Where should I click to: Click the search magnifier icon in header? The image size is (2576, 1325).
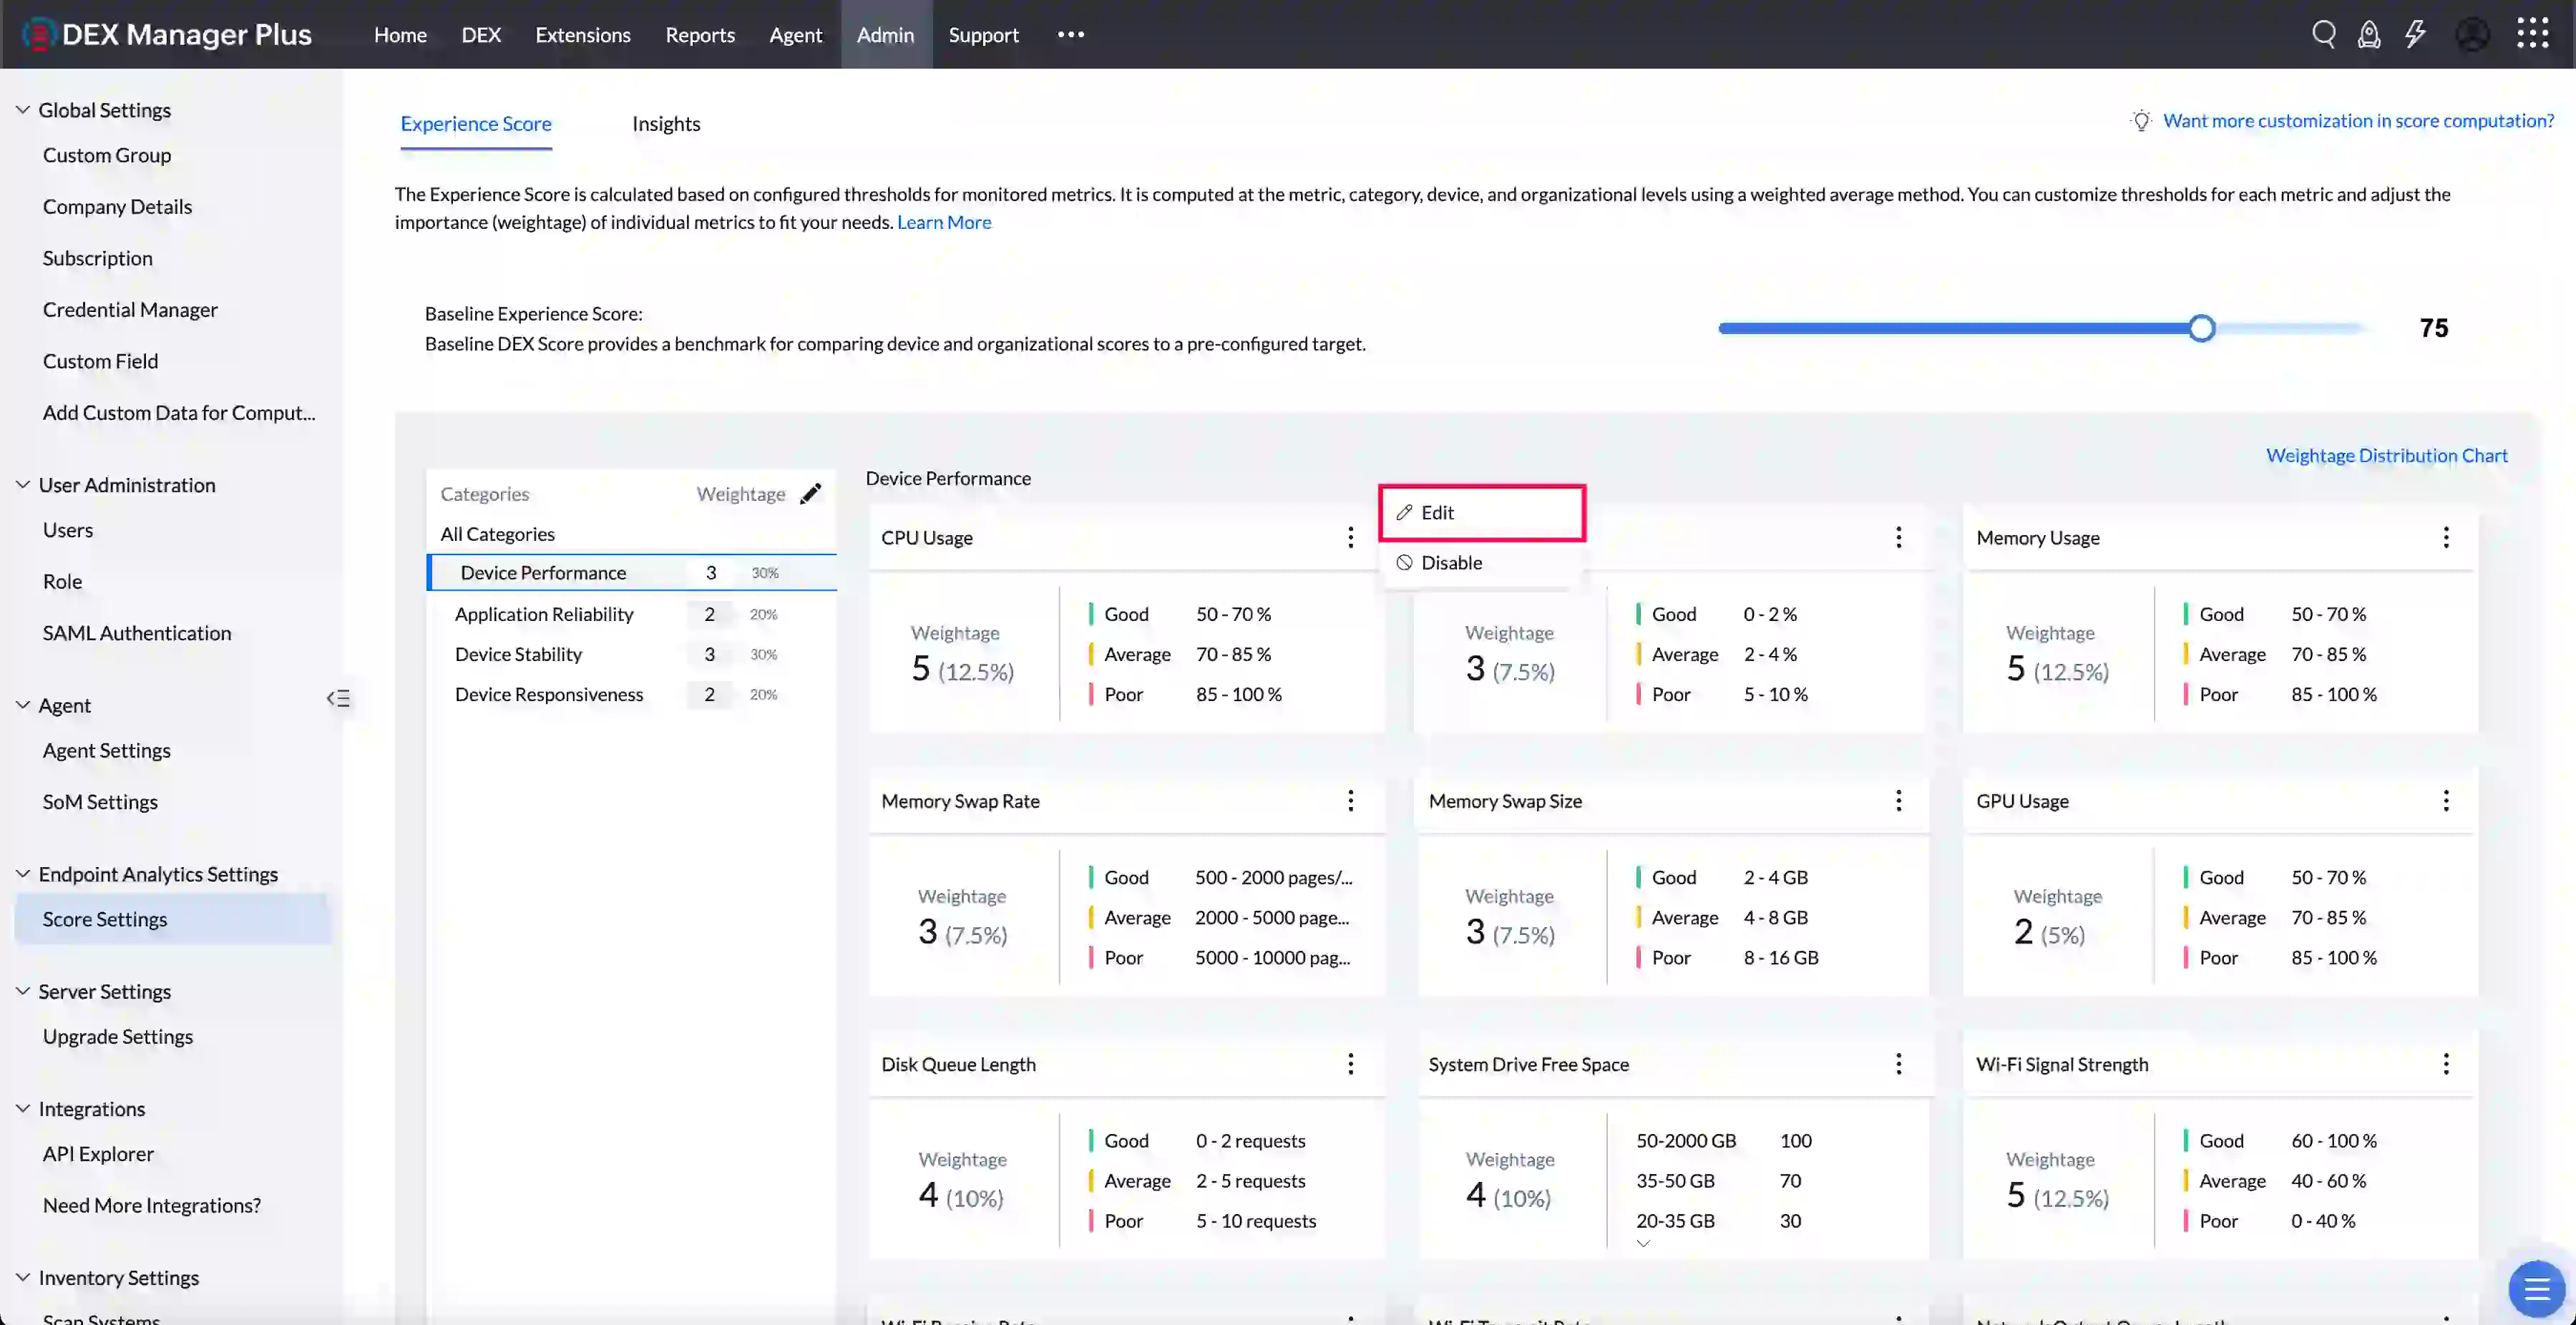coord(2323,34)
